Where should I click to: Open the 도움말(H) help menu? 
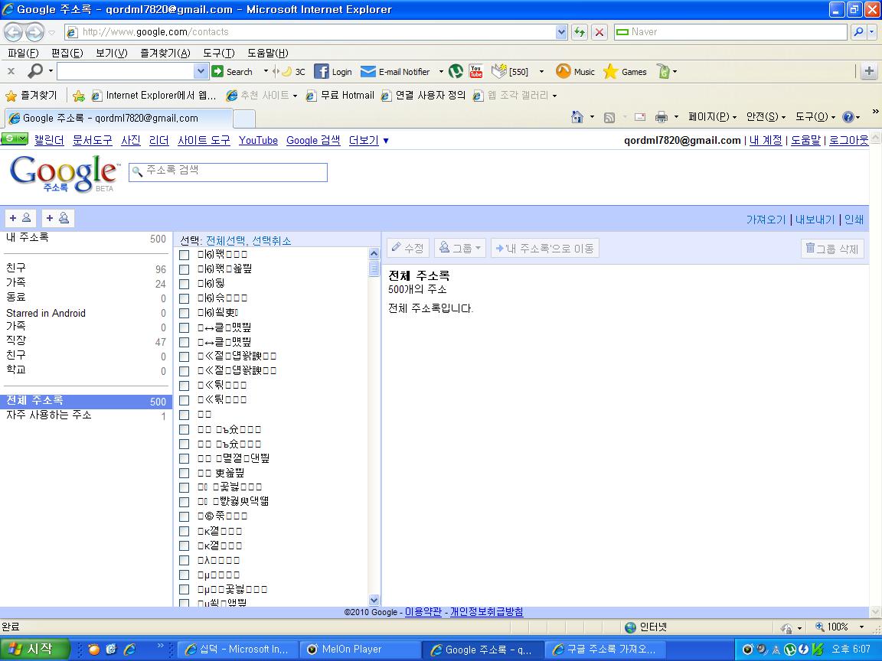(x=268, y=53)
